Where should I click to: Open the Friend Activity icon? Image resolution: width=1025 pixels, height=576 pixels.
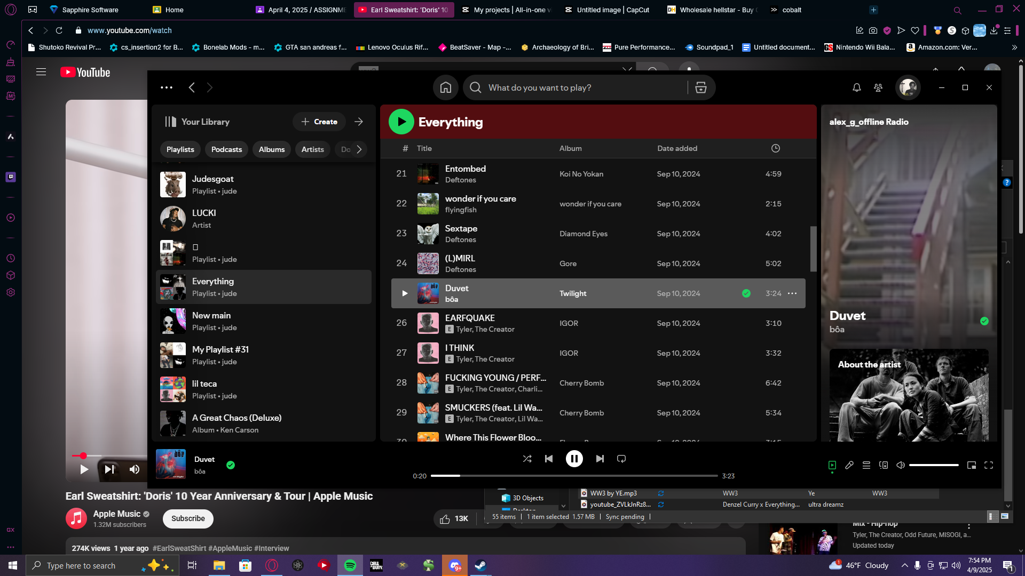tap(878, 87)
